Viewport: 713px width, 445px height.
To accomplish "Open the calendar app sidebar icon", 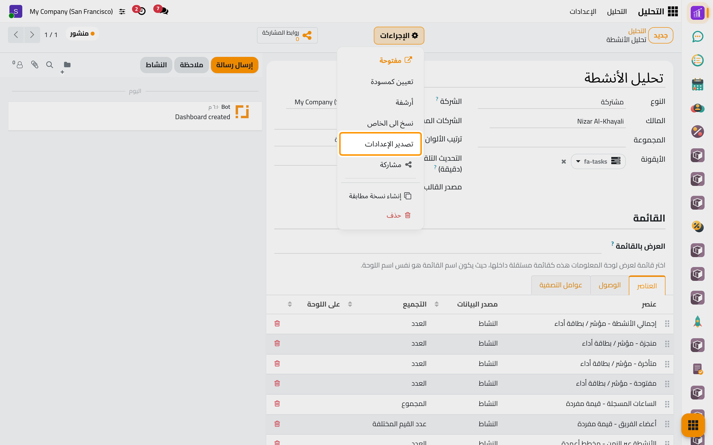I will tap(697, 84).
